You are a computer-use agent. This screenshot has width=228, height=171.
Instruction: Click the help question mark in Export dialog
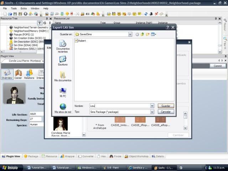(168, 27)
